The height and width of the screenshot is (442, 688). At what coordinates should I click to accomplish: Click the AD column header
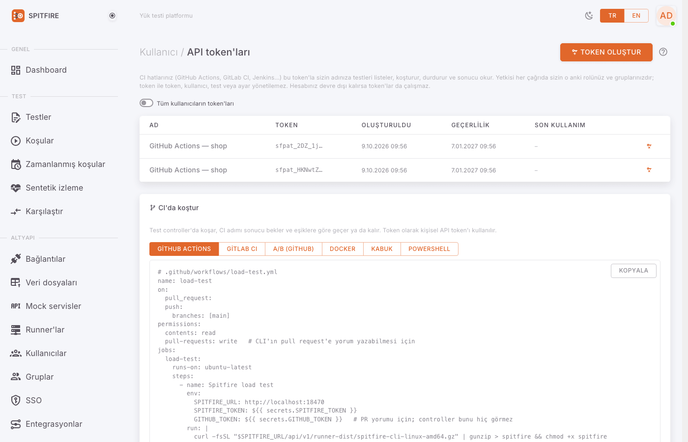tap(154, 125)
